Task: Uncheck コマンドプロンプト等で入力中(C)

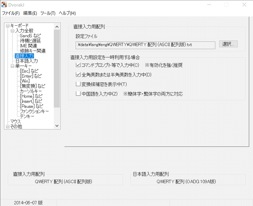Action: tap(78, 65)
